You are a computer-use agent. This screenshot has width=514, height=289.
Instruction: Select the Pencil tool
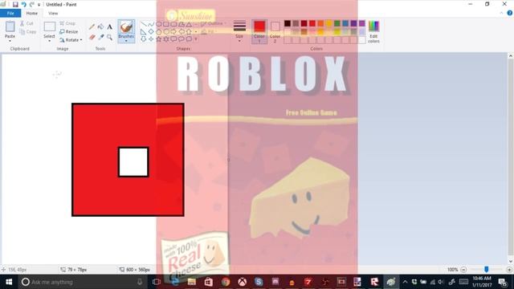pyautogui.click(x=92, y=27)
